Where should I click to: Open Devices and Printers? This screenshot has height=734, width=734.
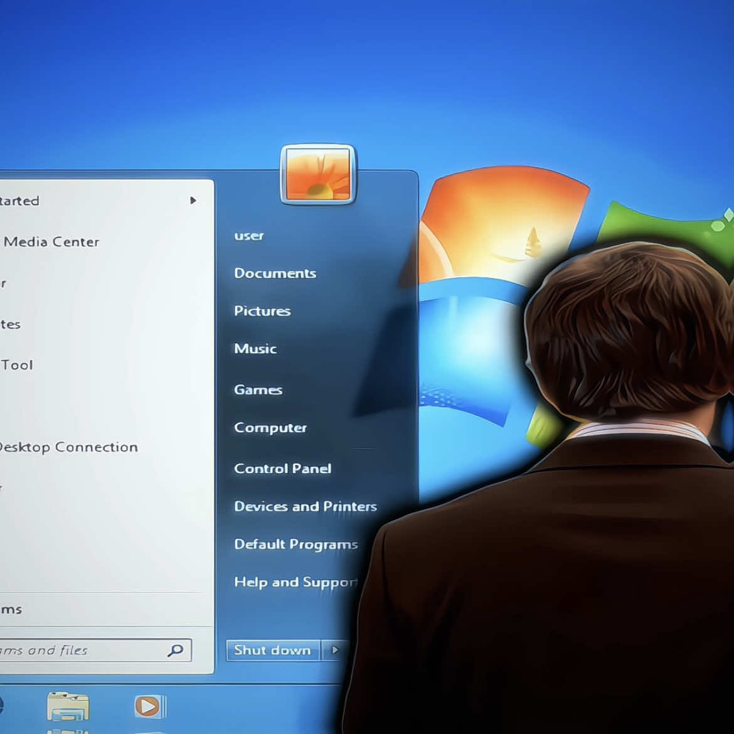(x=306, y=506)
